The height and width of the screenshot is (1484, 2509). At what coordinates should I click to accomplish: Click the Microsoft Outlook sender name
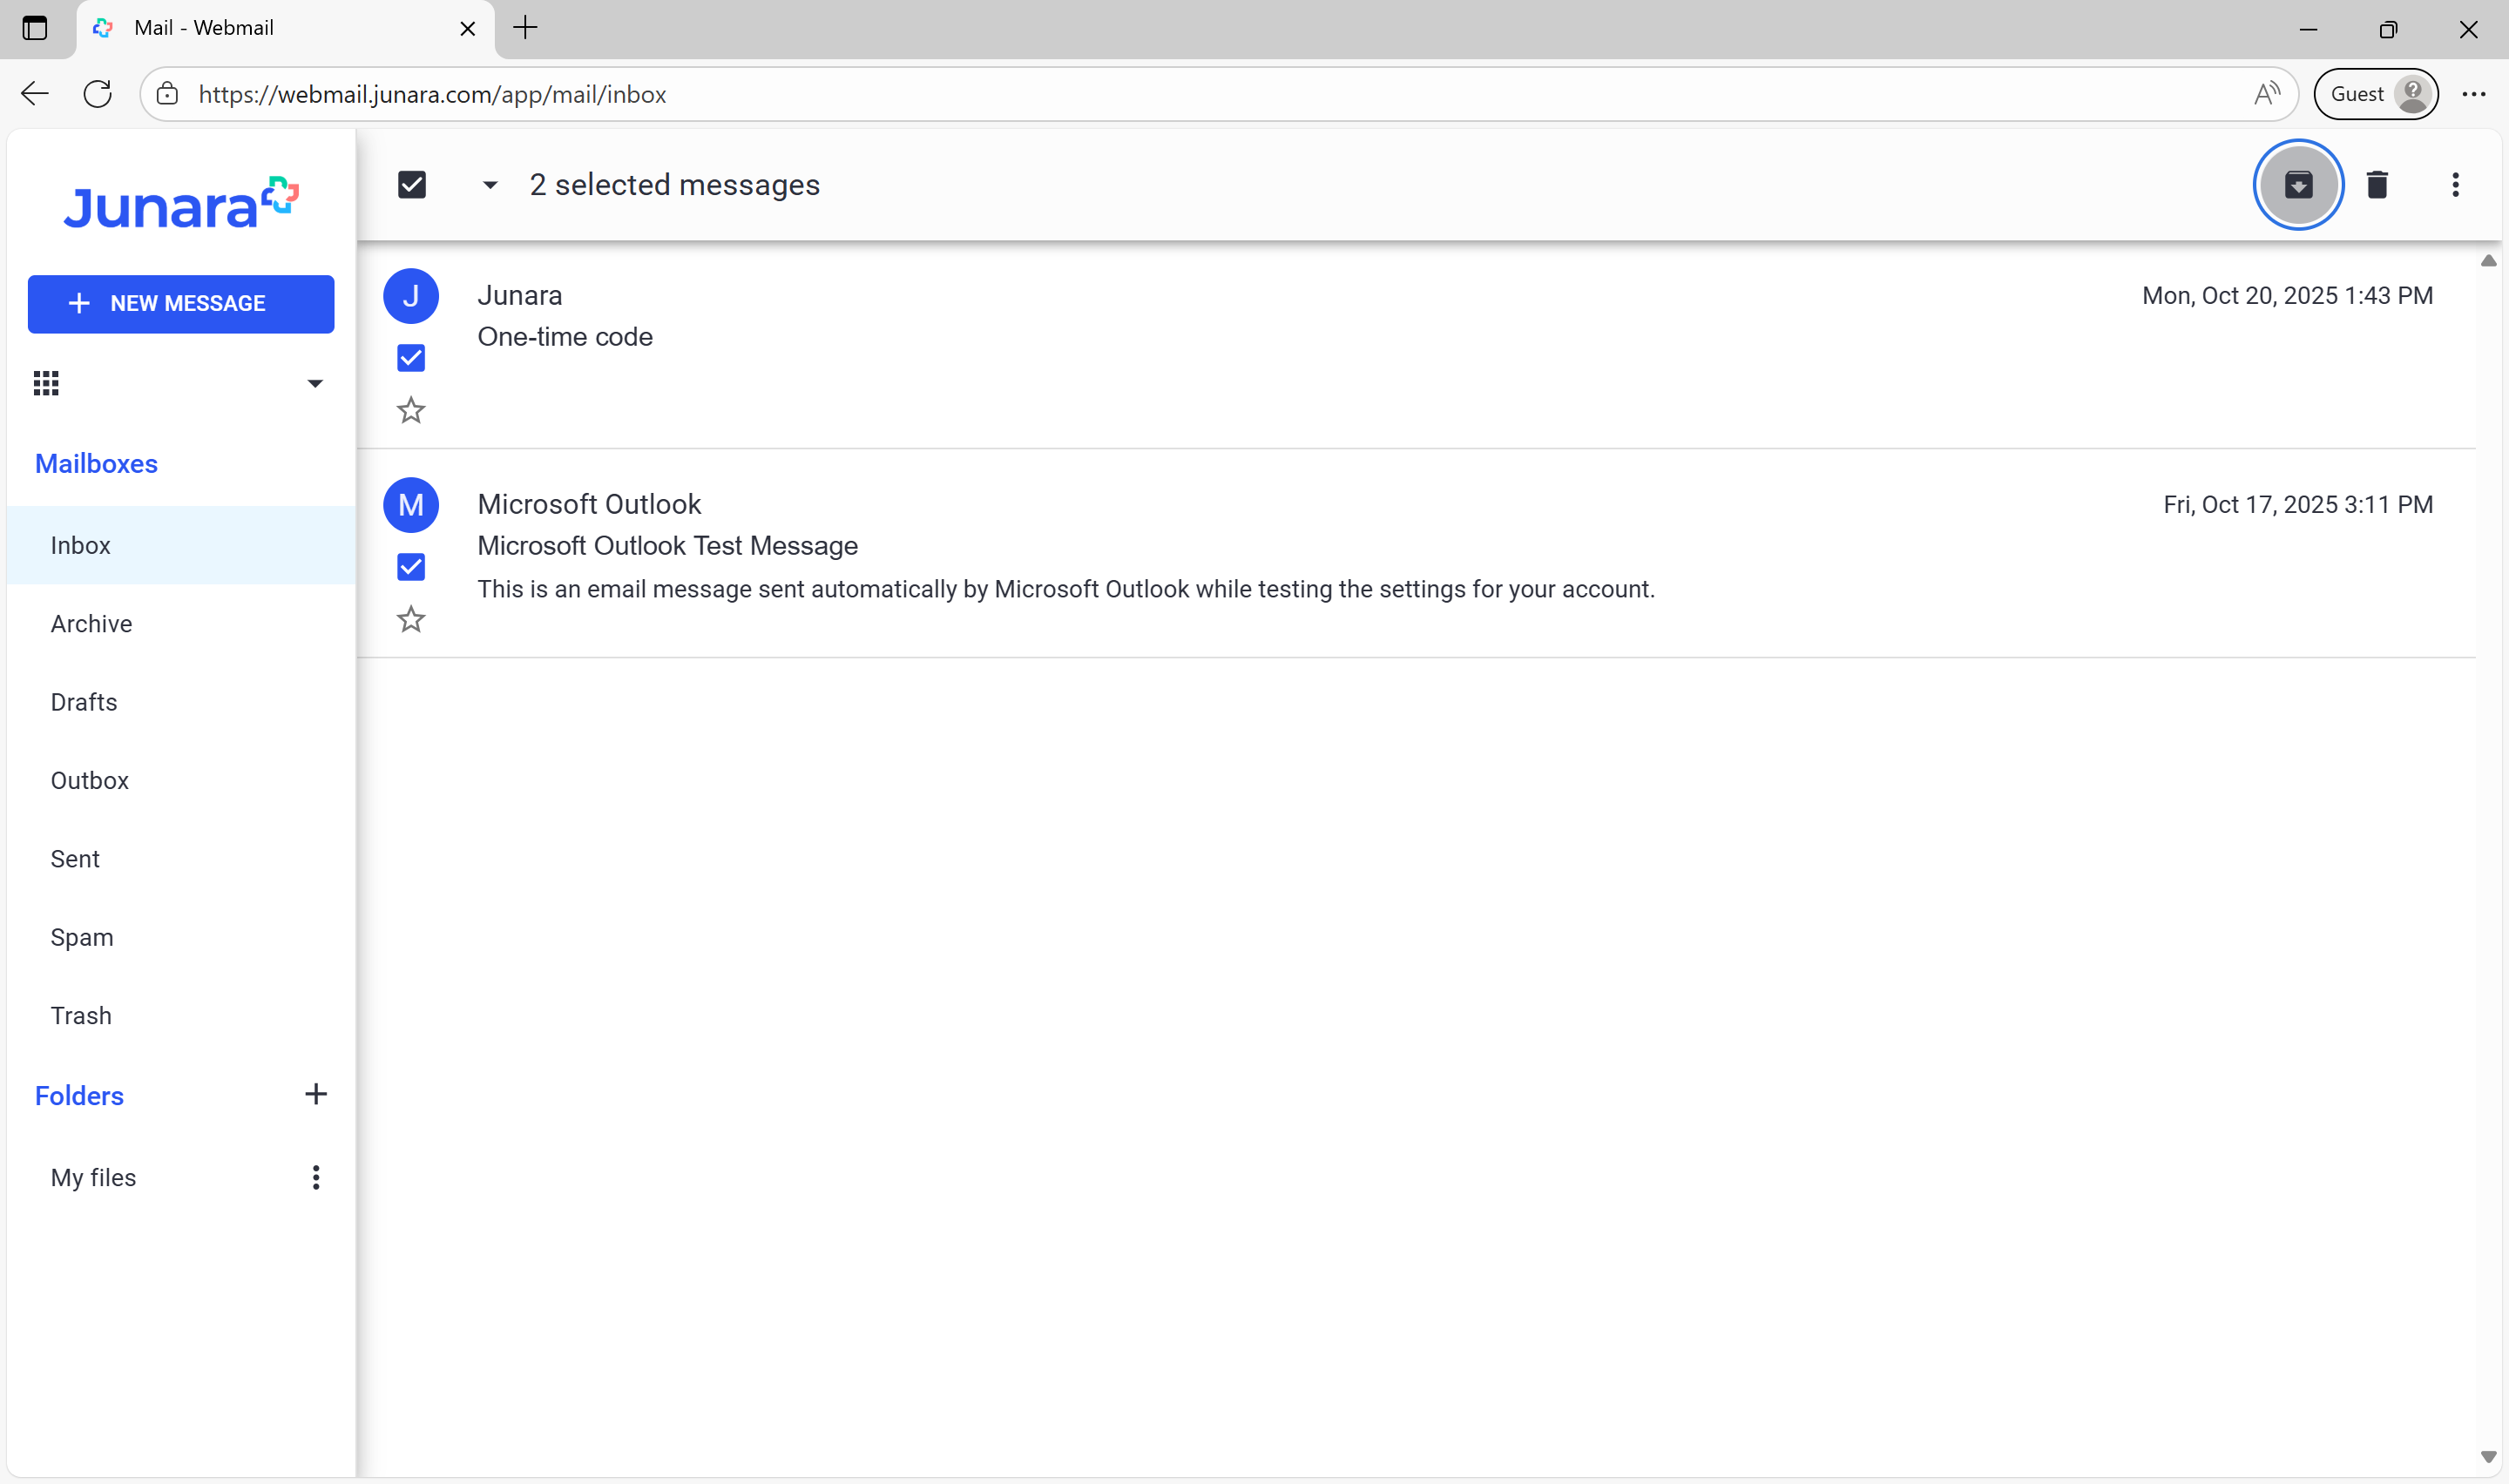coord(589,505)
